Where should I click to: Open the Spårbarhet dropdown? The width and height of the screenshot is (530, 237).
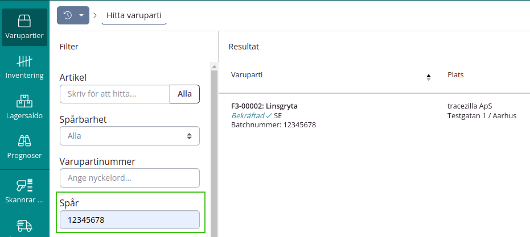[129, 136]
